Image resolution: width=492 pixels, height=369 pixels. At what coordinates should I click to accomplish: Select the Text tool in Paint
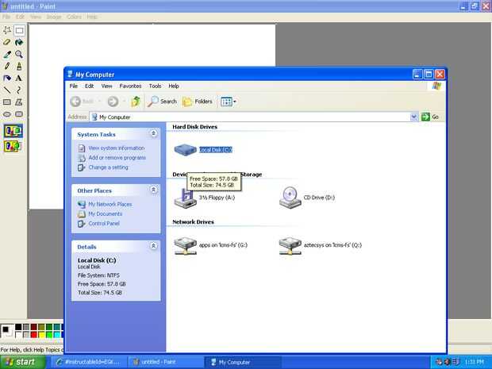(19, 78)
